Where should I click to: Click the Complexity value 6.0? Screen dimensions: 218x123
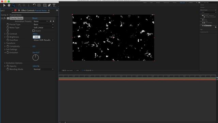pos(34,46)
